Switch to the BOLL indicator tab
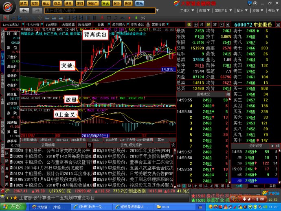 [95, 140]
